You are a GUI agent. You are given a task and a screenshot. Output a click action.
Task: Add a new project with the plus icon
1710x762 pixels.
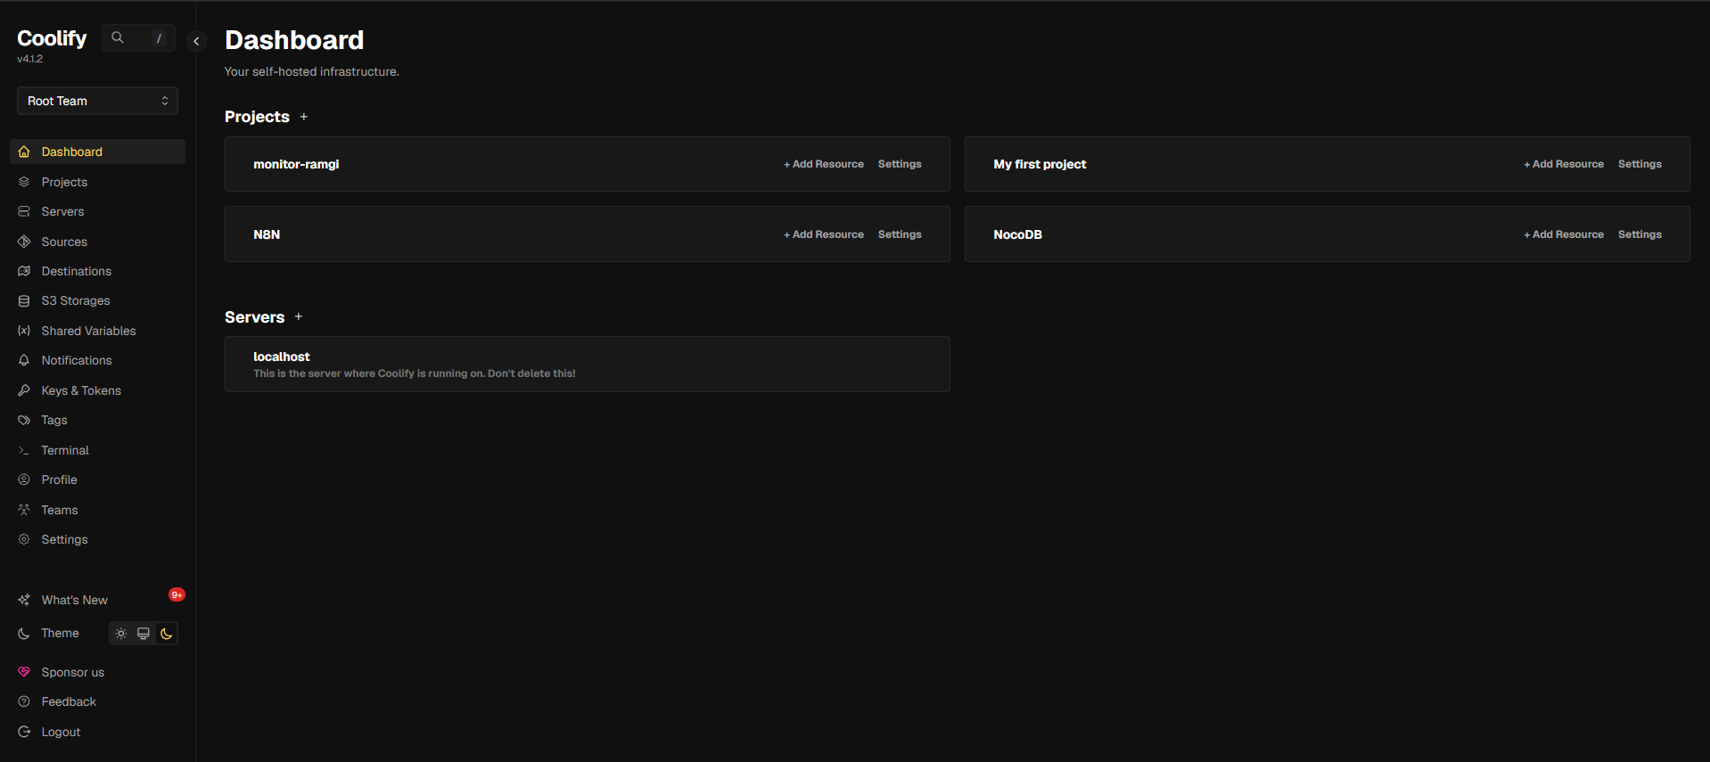click(304, 117)
